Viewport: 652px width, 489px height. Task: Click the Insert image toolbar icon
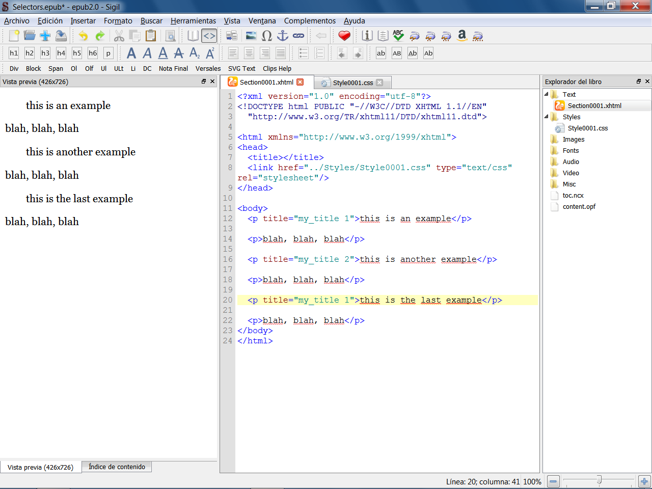[x=251, y=36]
